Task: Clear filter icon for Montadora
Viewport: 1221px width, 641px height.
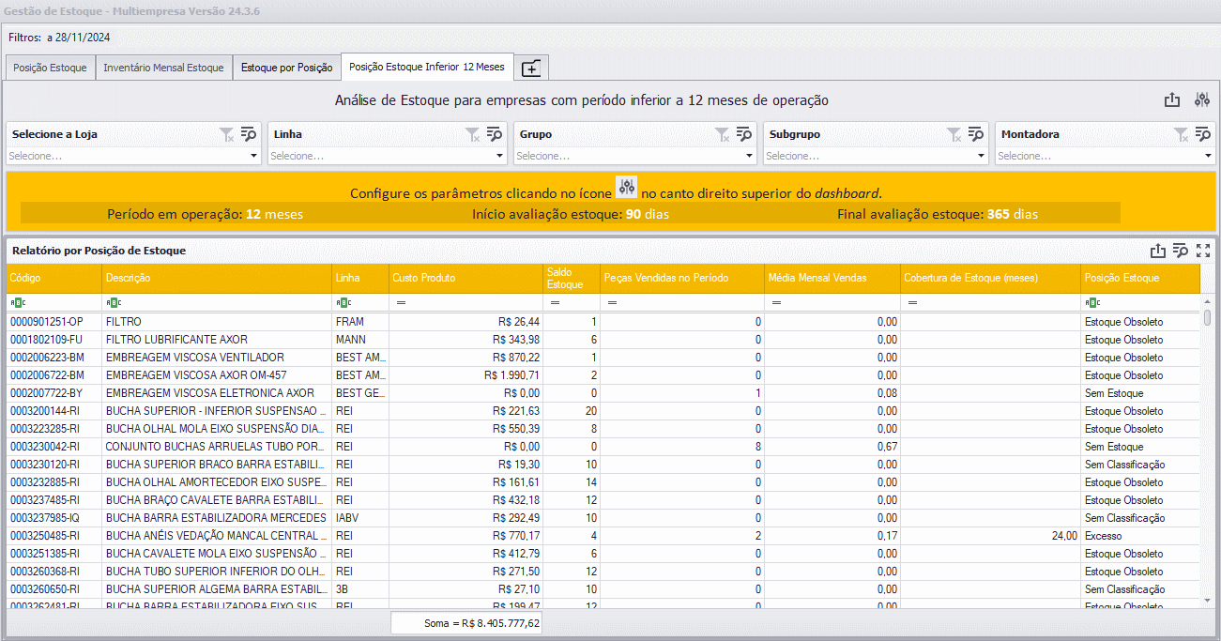Action: click(1183, 134)
